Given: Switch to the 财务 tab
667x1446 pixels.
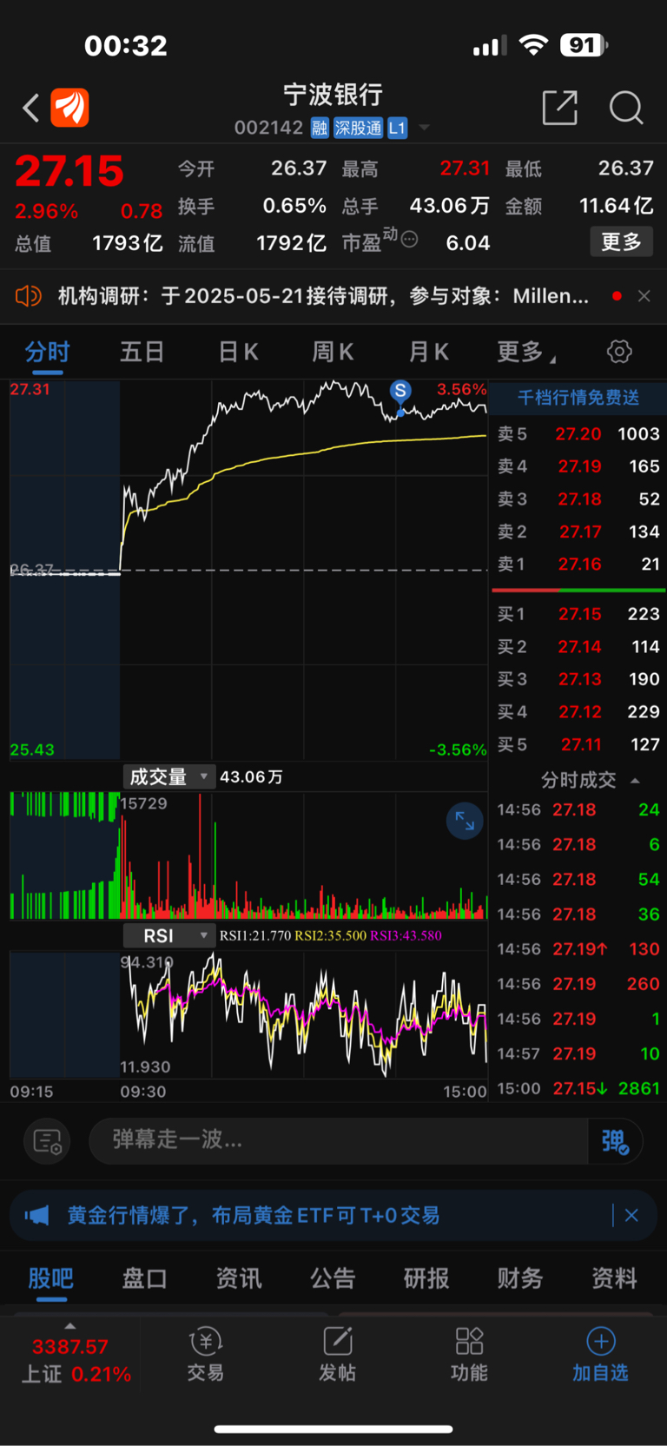Looking at the screenshot, I should tap(520, 1278).
